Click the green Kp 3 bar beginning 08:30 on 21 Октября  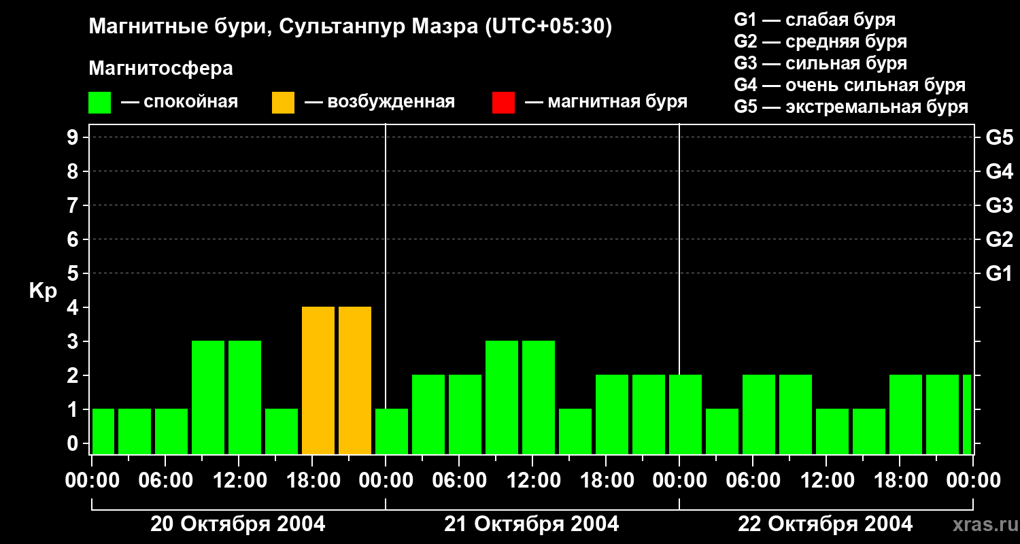[x=502, y=398]
